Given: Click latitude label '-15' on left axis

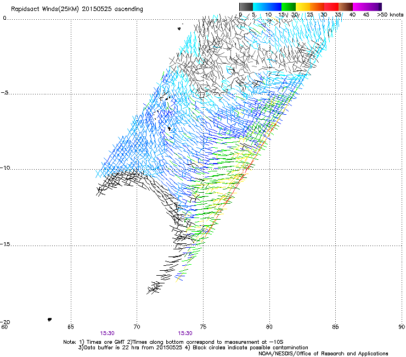Looking at the screenshot, I should (5, 244).
